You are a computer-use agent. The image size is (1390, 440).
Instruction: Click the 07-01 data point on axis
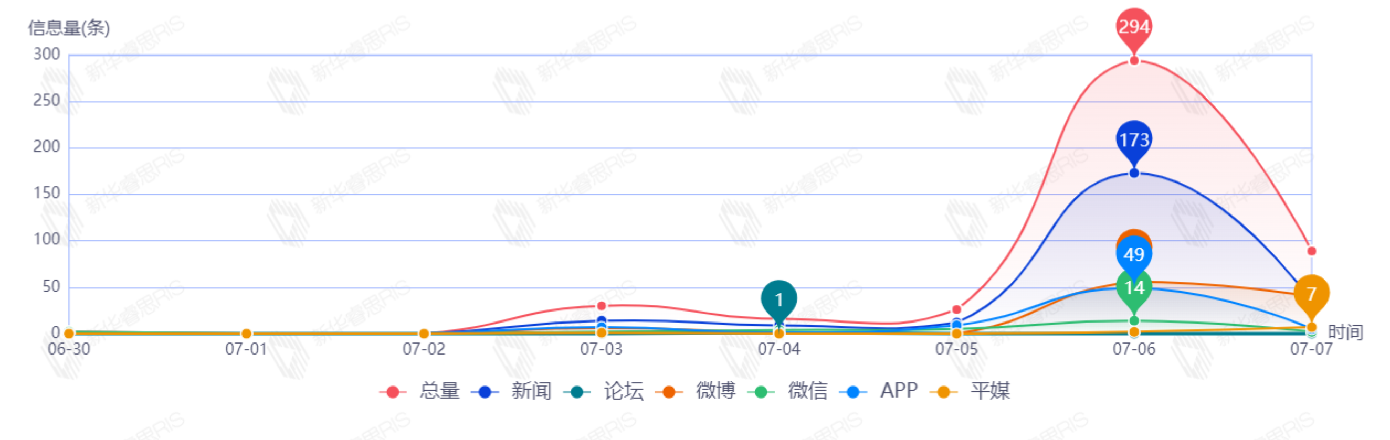(246, 334)
